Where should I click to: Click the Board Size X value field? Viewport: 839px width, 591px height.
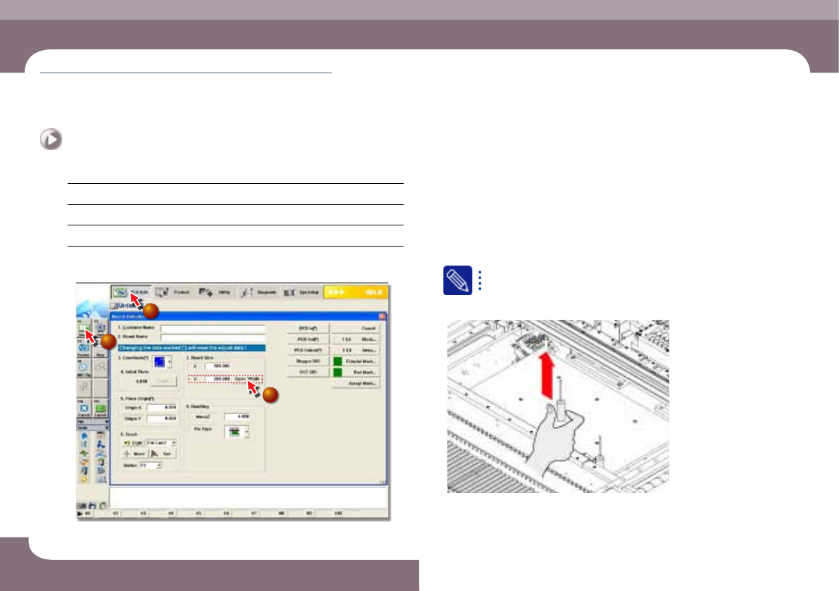(x=218, y=366)
